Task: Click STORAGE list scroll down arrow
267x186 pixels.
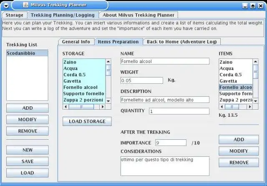Action: (x=108, y=101)
